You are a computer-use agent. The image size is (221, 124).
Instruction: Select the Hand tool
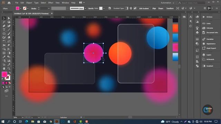4,69
